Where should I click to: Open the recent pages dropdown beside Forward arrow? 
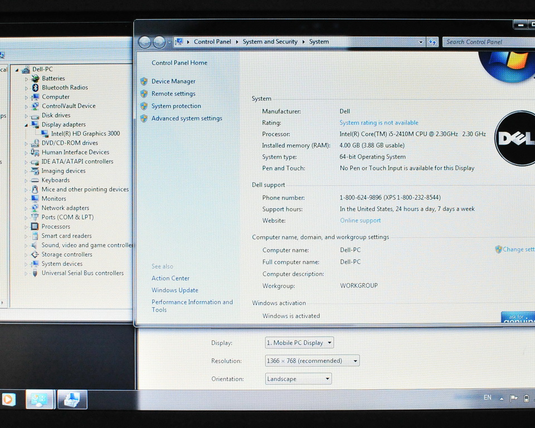click(x=169, y=42)
